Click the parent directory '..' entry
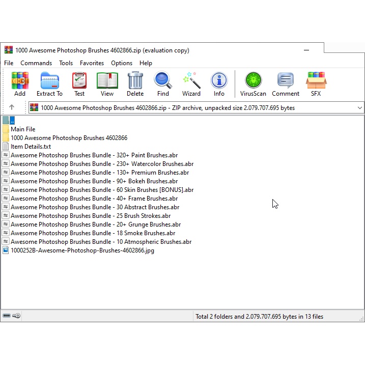Screen dimensions: 365x365 click(9, 120)
